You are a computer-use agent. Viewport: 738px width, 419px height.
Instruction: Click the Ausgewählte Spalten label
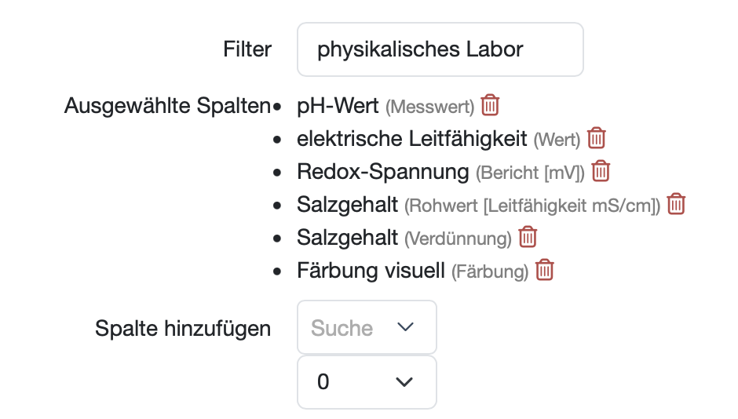pyautogui.click(x=166, y=105)
